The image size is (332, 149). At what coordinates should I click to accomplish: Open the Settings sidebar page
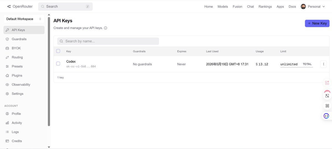pyautogui.click(x=24, y=94)
